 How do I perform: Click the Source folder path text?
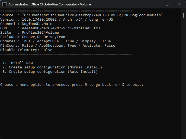tap(92, 15)
